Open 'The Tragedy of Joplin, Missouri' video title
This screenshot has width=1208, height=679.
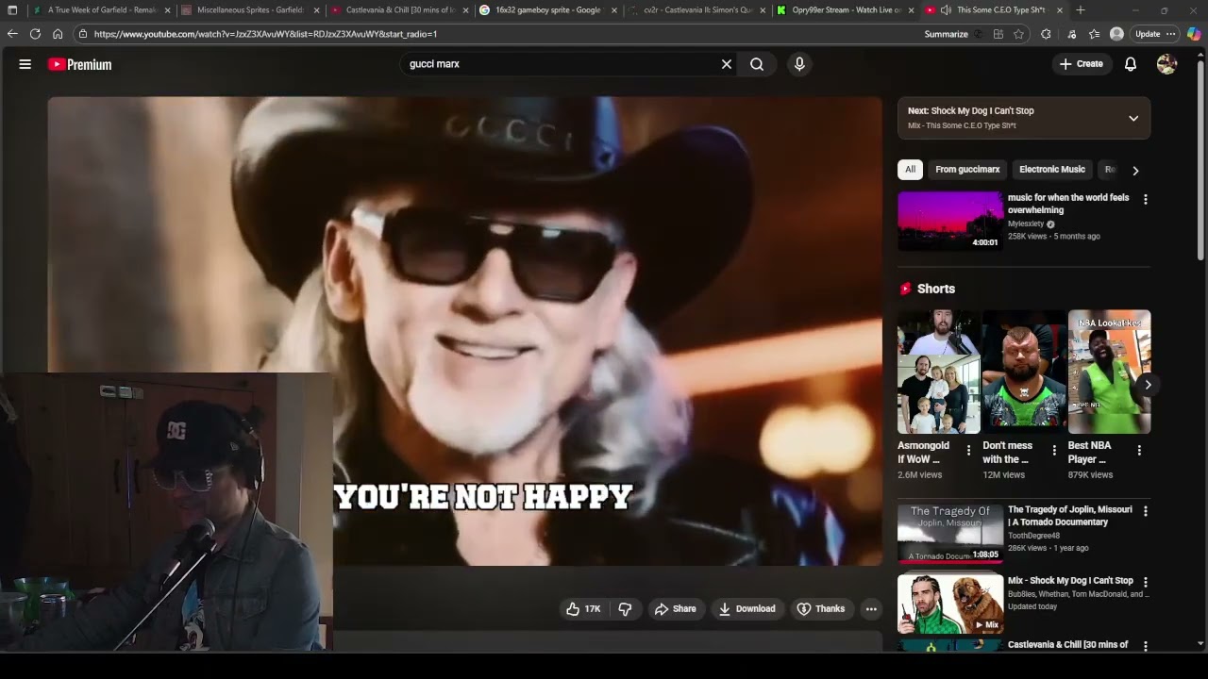tap(1070, 516)
